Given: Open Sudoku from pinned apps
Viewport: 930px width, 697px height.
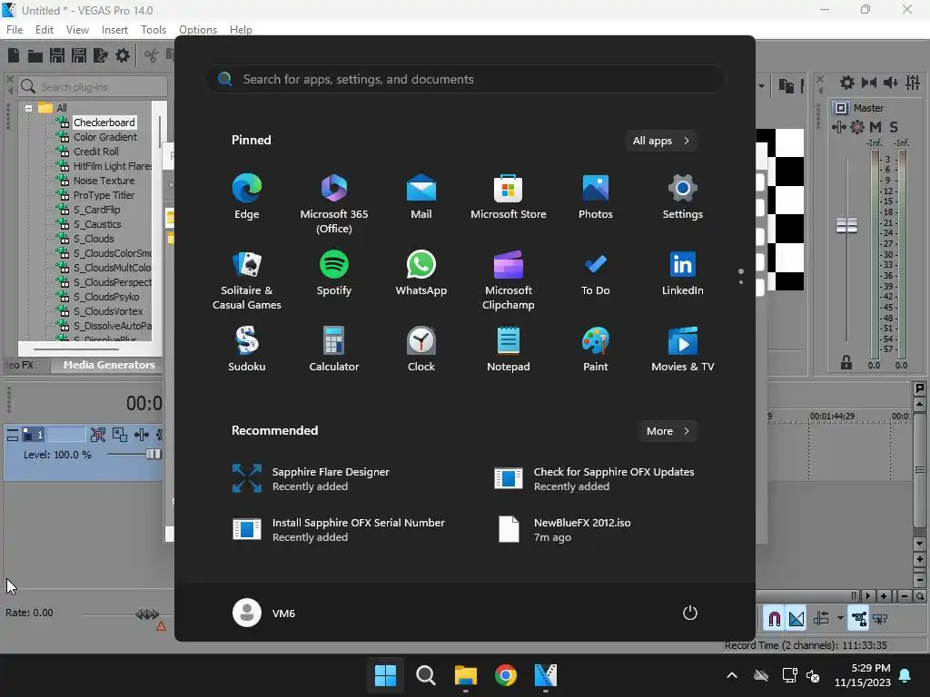Looking at the screenshot, I should coord(247,349).
